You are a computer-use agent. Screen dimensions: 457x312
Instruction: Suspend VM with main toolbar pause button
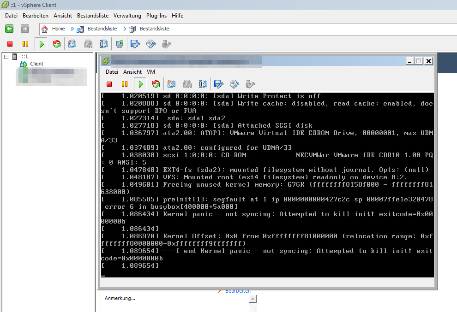click(x=25, y=44)
